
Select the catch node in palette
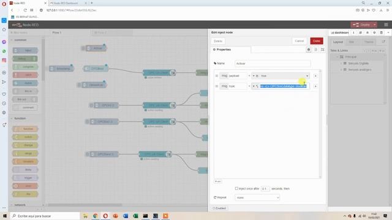pos(25,75)
